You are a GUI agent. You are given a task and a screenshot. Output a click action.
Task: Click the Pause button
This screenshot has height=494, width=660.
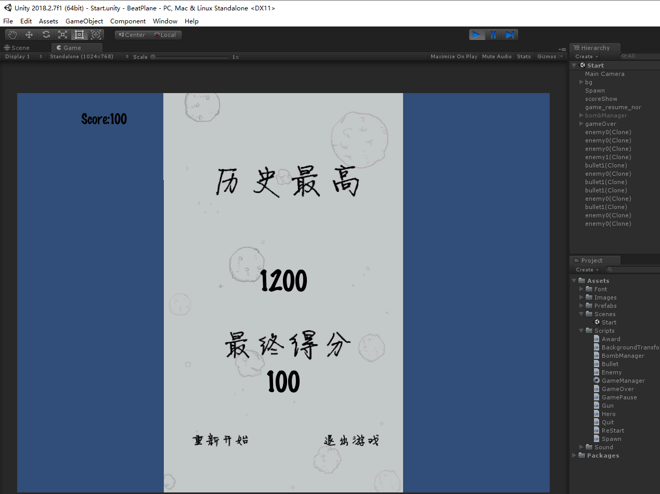click(493, 35)
